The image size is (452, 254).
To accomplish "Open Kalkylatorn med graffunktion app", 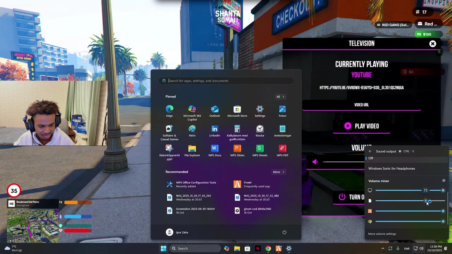I will tap(237, 133).
